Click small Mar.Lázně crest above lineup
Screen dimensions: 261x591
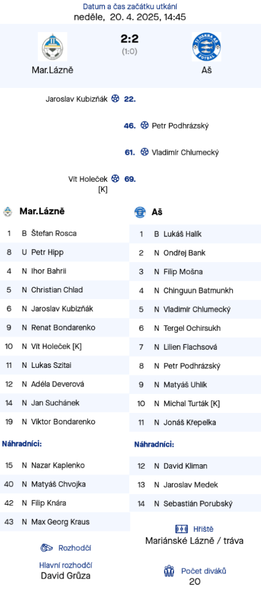coord(8,212)
